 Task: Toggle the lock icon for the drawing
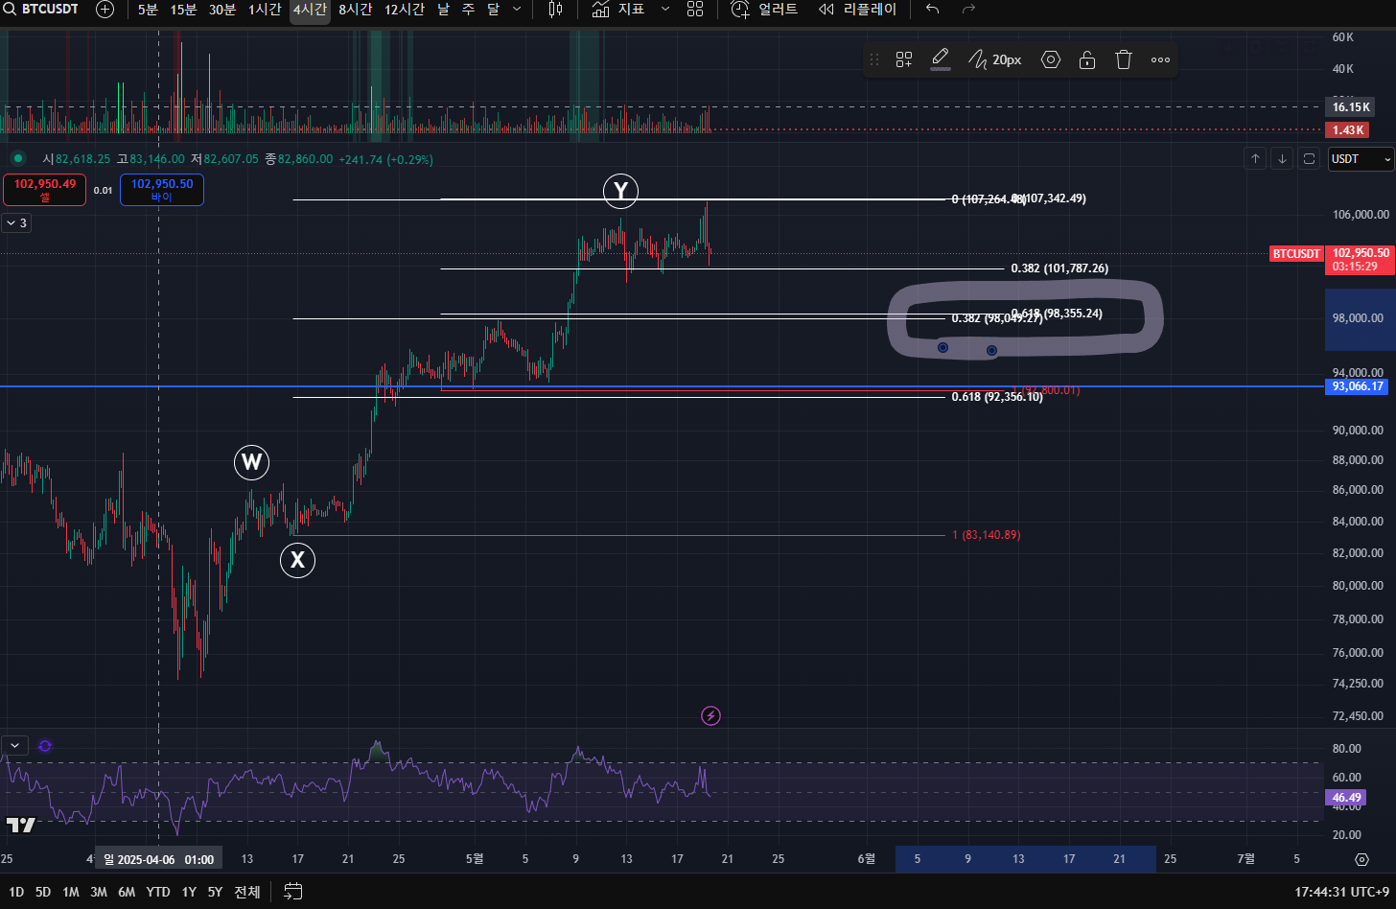tap(1087, 59)
